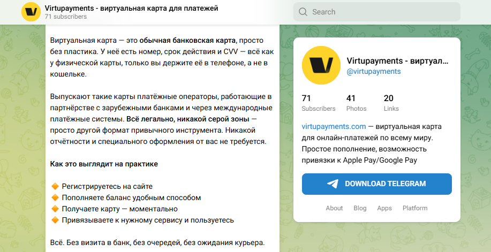The image size is (491, 252).
Task: Select the orange diamond beside 'Регистрируетесь на сайте'
Action: (55, 187)
